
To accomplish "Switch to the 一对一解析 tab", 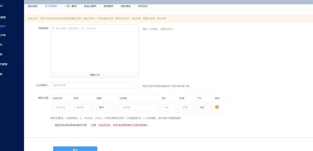I will [x=70, y=6].
